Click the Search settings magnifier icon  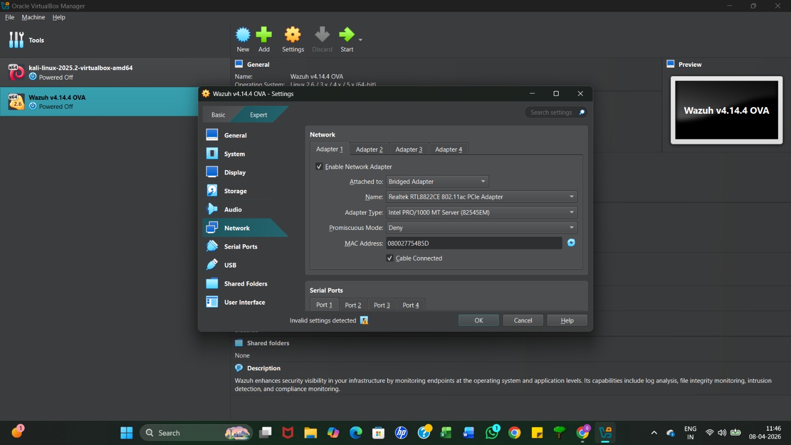pos(582,112)
